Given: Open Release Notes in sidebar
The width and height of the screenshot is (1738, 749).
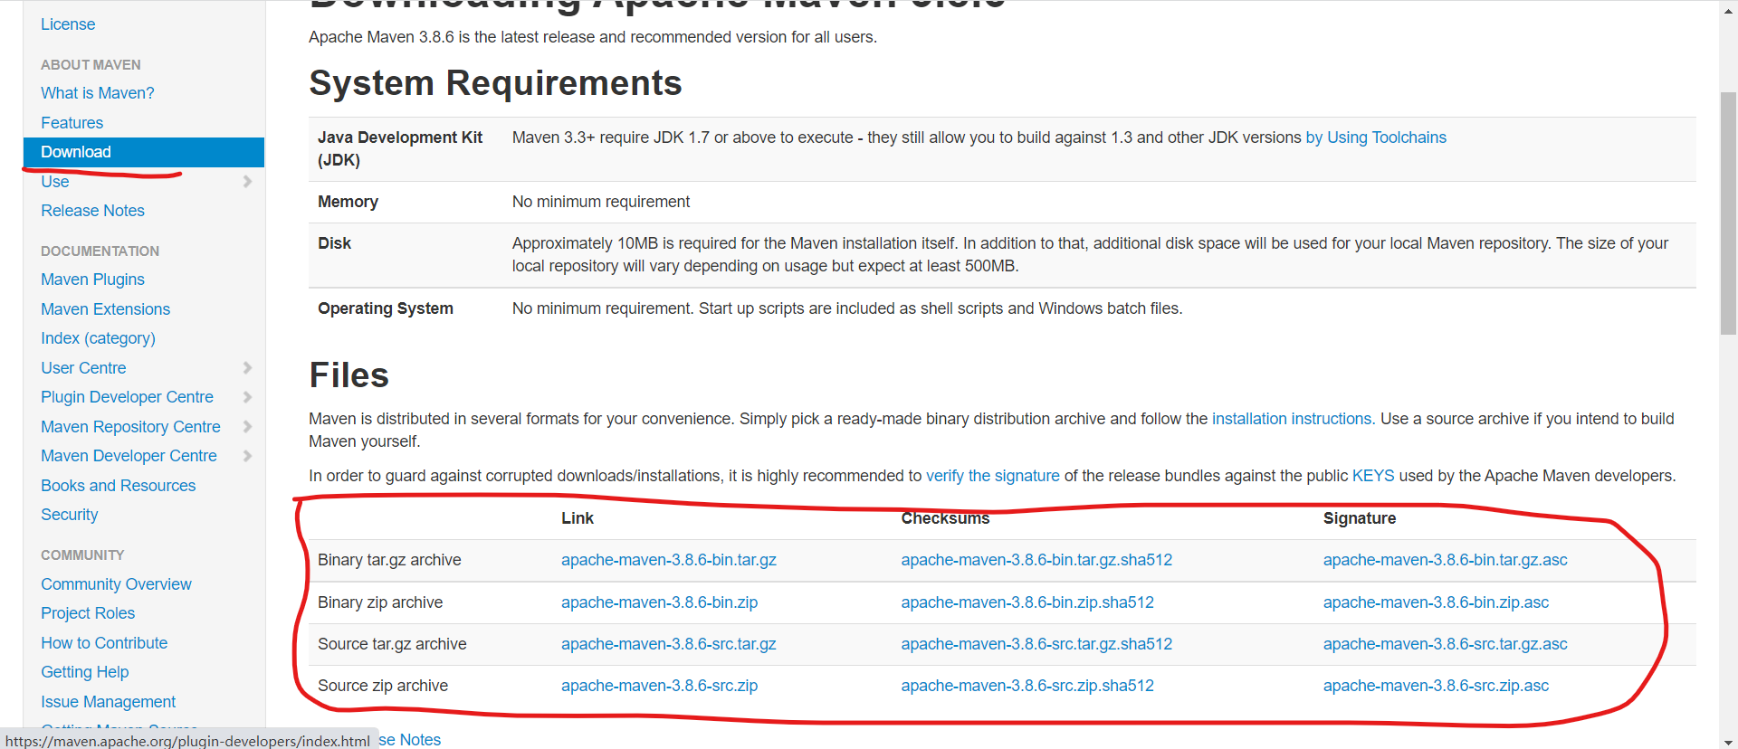Looking at the screenshot, I should point(92,211).
